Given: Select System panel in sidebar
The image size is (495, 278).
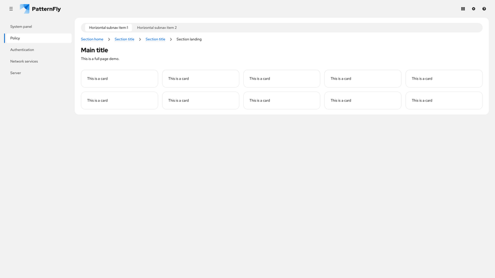Looking at the screenshot, I should click(x=38, y=27).
